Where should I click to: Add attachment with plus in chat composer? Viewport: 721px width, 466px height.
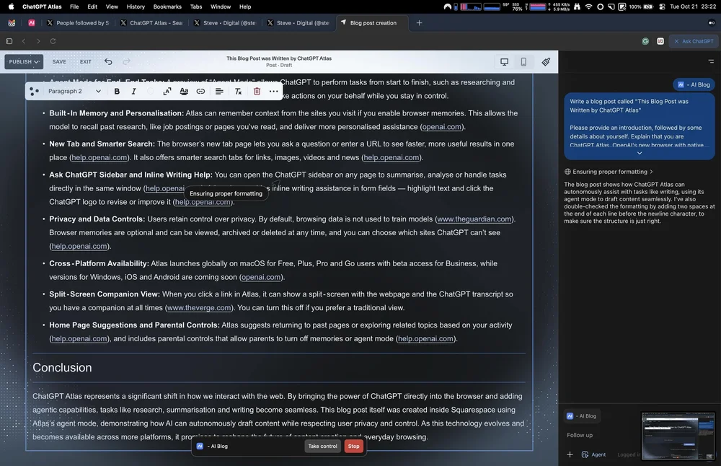coord(570,454)
